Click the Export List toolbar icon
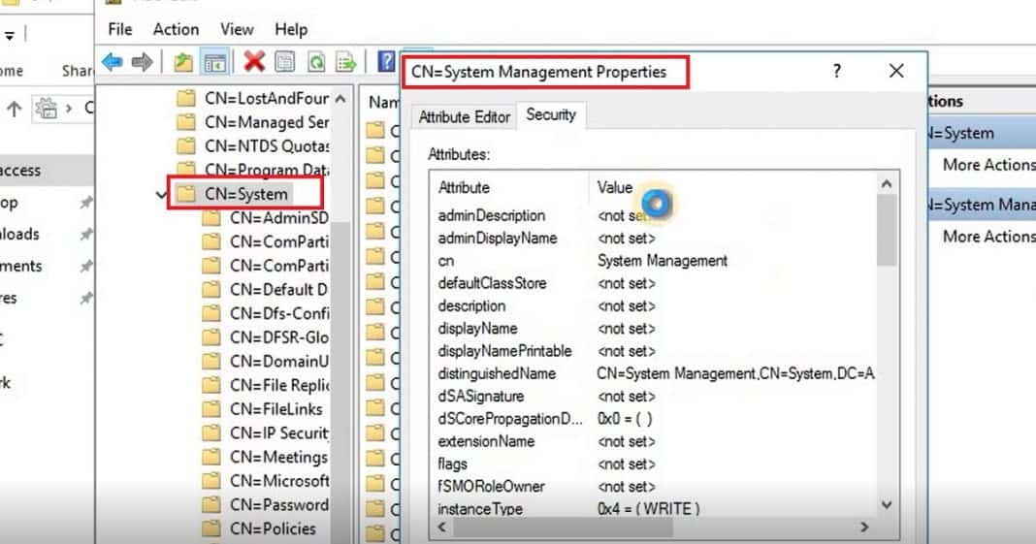Image resolution: width=1036 pixels, height=544 pixels. tap(345, 62)
